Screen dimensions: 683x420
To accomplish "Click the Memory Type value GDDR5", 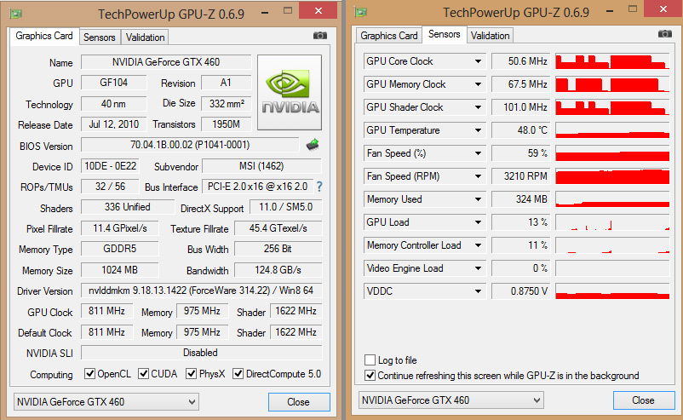I will coord(120,249).
